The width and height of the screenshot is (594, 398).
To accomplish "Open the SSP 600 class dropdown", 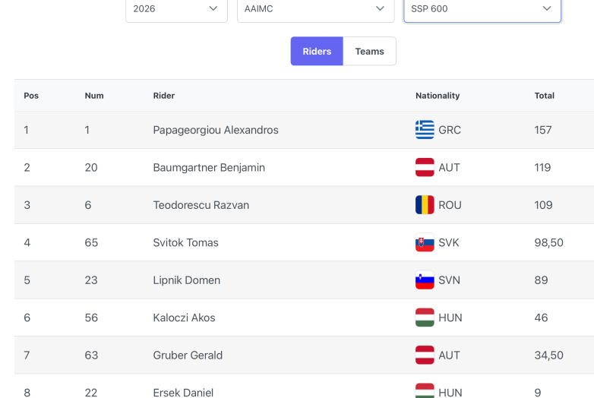I will tap(482, 9).
